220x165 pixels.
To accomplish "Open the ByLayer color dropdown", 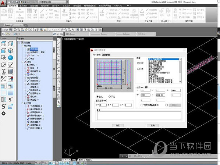I will [x=77, y=34].
